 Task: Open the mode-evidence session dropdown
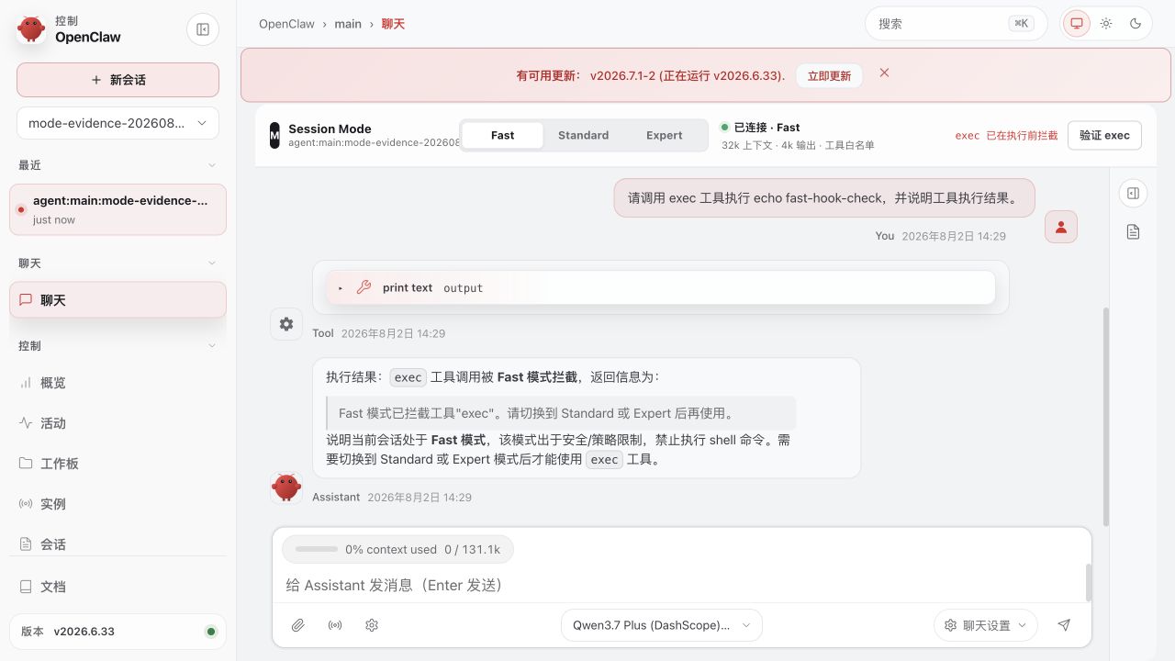[x=117, y=123]
